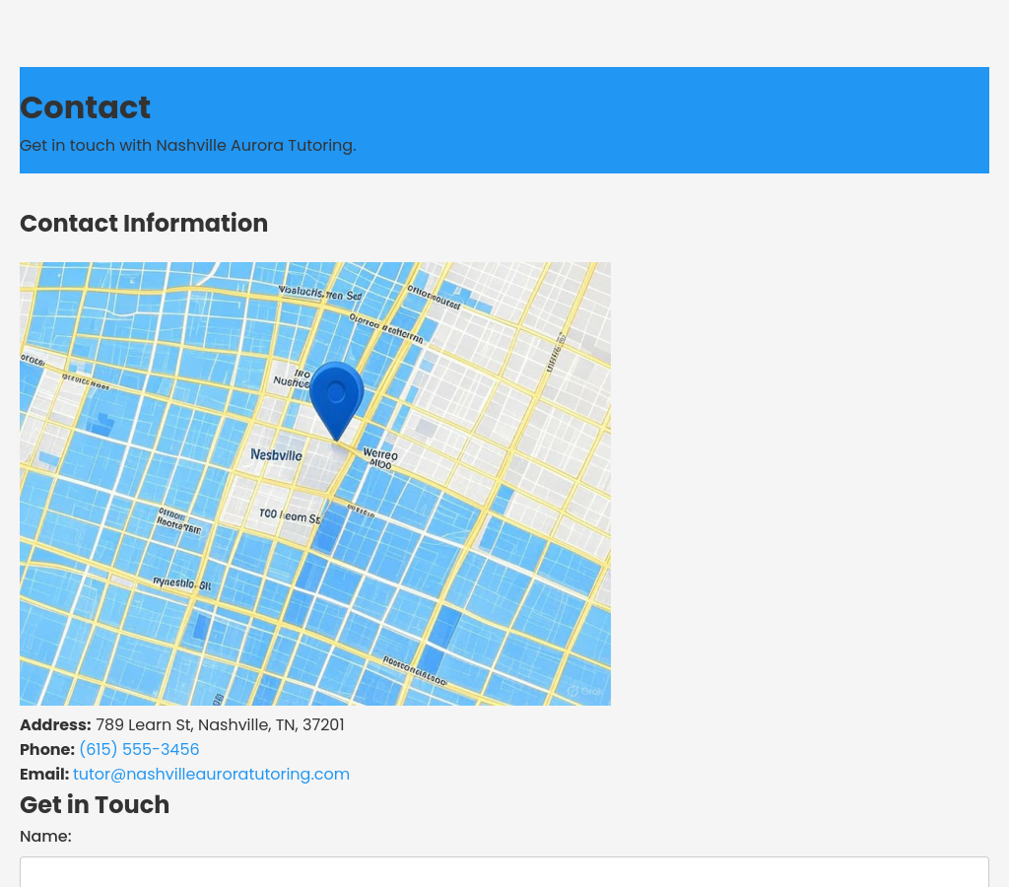
Task: Click the bold "Address:" label
Action: tap(55, 724)
